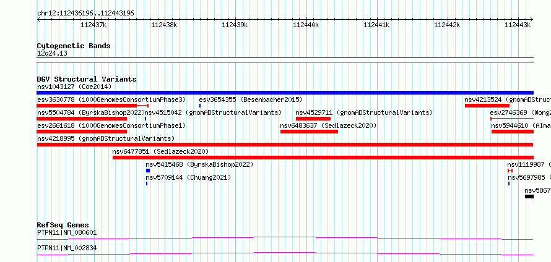Click the small blue esv3654355 marker

click(x=200, y=106)
